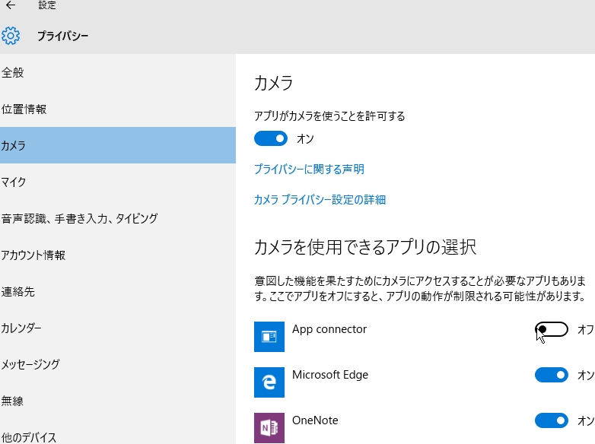Disable camera for Microsoft Edge
This screenshot has height=444, width=595.
(x=552, y=375)
